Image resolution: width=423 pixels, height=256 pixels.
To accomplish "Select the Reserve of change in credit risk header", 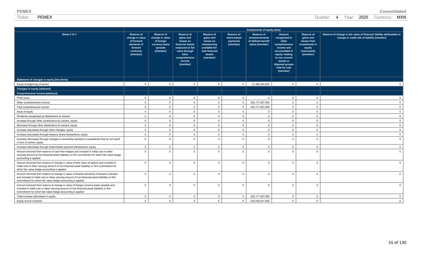I will (x=361, y=36).
